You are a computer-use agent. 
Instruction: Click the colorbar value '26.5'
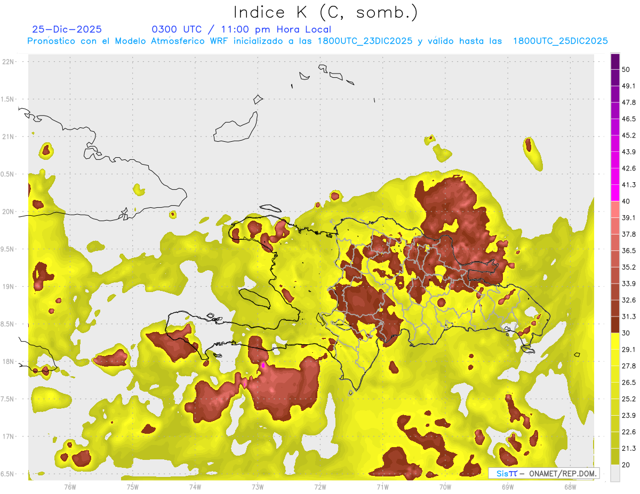(628, 383)
